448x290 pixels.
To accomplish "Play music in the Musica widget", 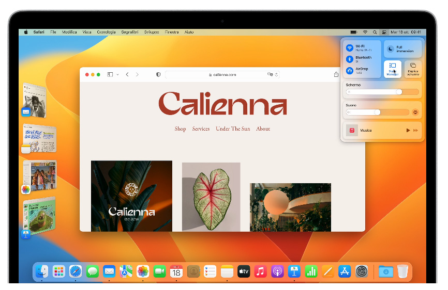I will 408,130.
